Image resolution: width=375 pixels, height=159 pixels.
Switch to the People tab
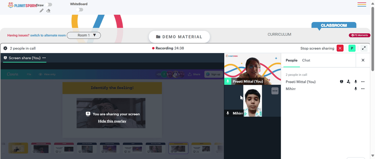coord(291,60)
